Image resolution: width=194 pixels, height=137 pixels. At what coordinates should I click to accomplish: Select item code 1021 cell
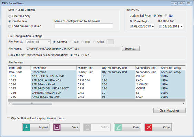point(19,76)
